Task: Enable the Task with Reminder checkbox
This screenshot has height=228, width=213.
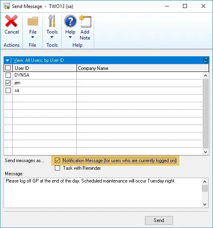Action: point(57,168)
